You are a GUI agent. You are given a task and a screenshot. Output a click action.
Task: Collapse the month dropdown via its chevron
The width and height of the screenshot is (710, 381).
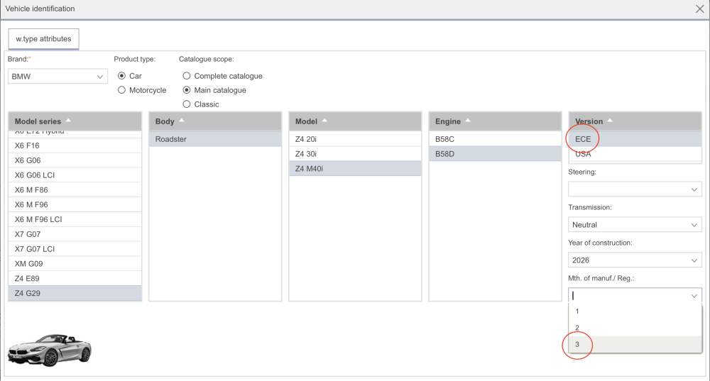[x=694, y=296]
